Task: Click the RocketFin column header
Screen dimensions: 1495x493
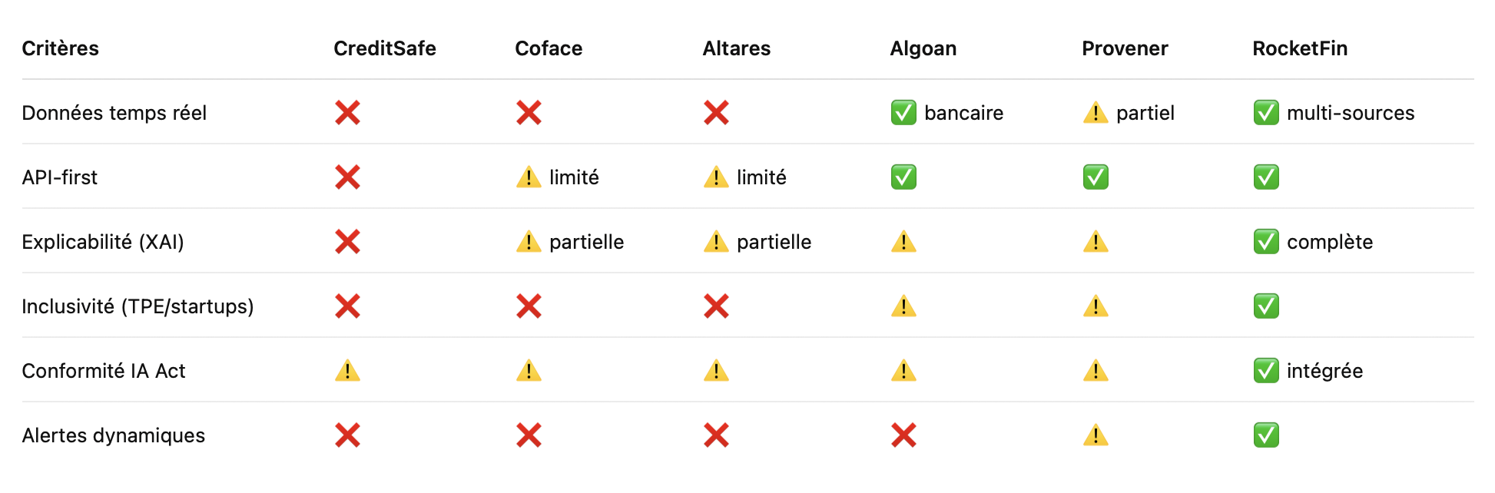Action: 1300,48
